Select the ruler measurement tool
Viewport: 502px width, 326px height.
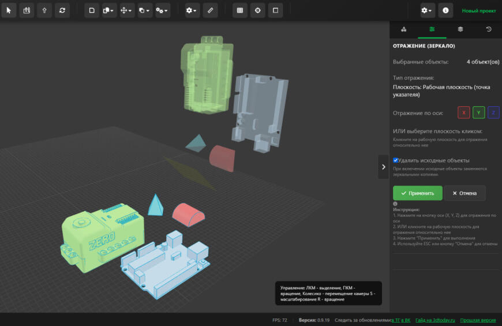(210, 10)
